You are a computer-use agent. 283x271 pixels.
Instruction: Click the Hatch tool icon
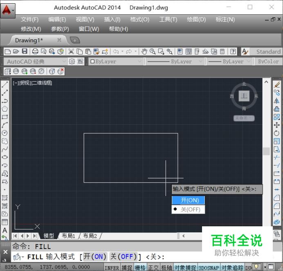coord(4,198)
